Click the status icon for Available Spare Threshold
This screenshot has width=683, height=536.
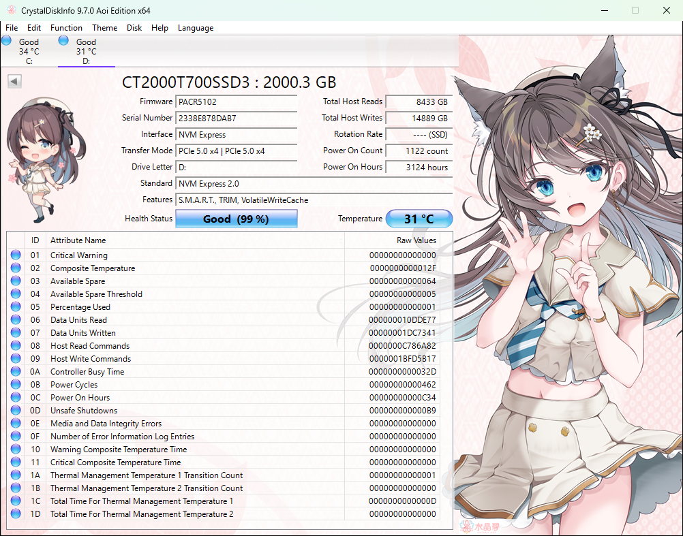(x=16, y=294)
